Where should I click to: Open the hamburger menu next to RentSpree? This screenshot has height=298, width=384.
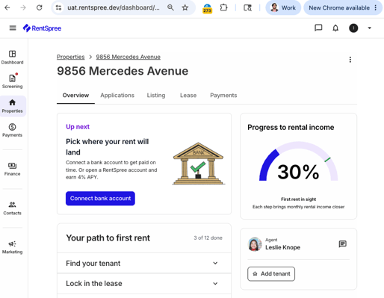click(13, 28)
